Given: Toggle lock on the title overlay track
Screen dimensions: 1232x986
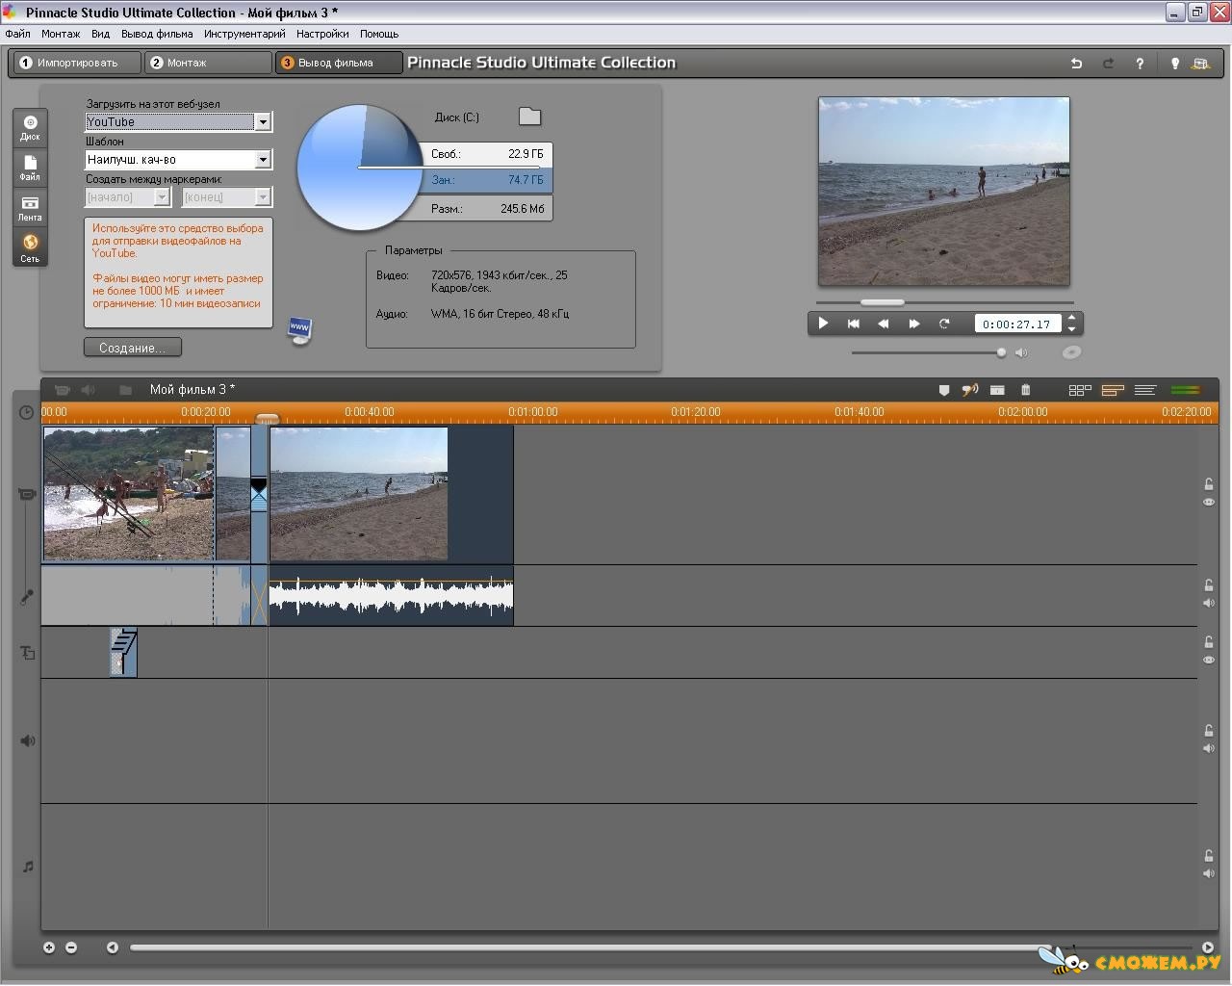Looking at the screenshot, I should point(1209,642).
